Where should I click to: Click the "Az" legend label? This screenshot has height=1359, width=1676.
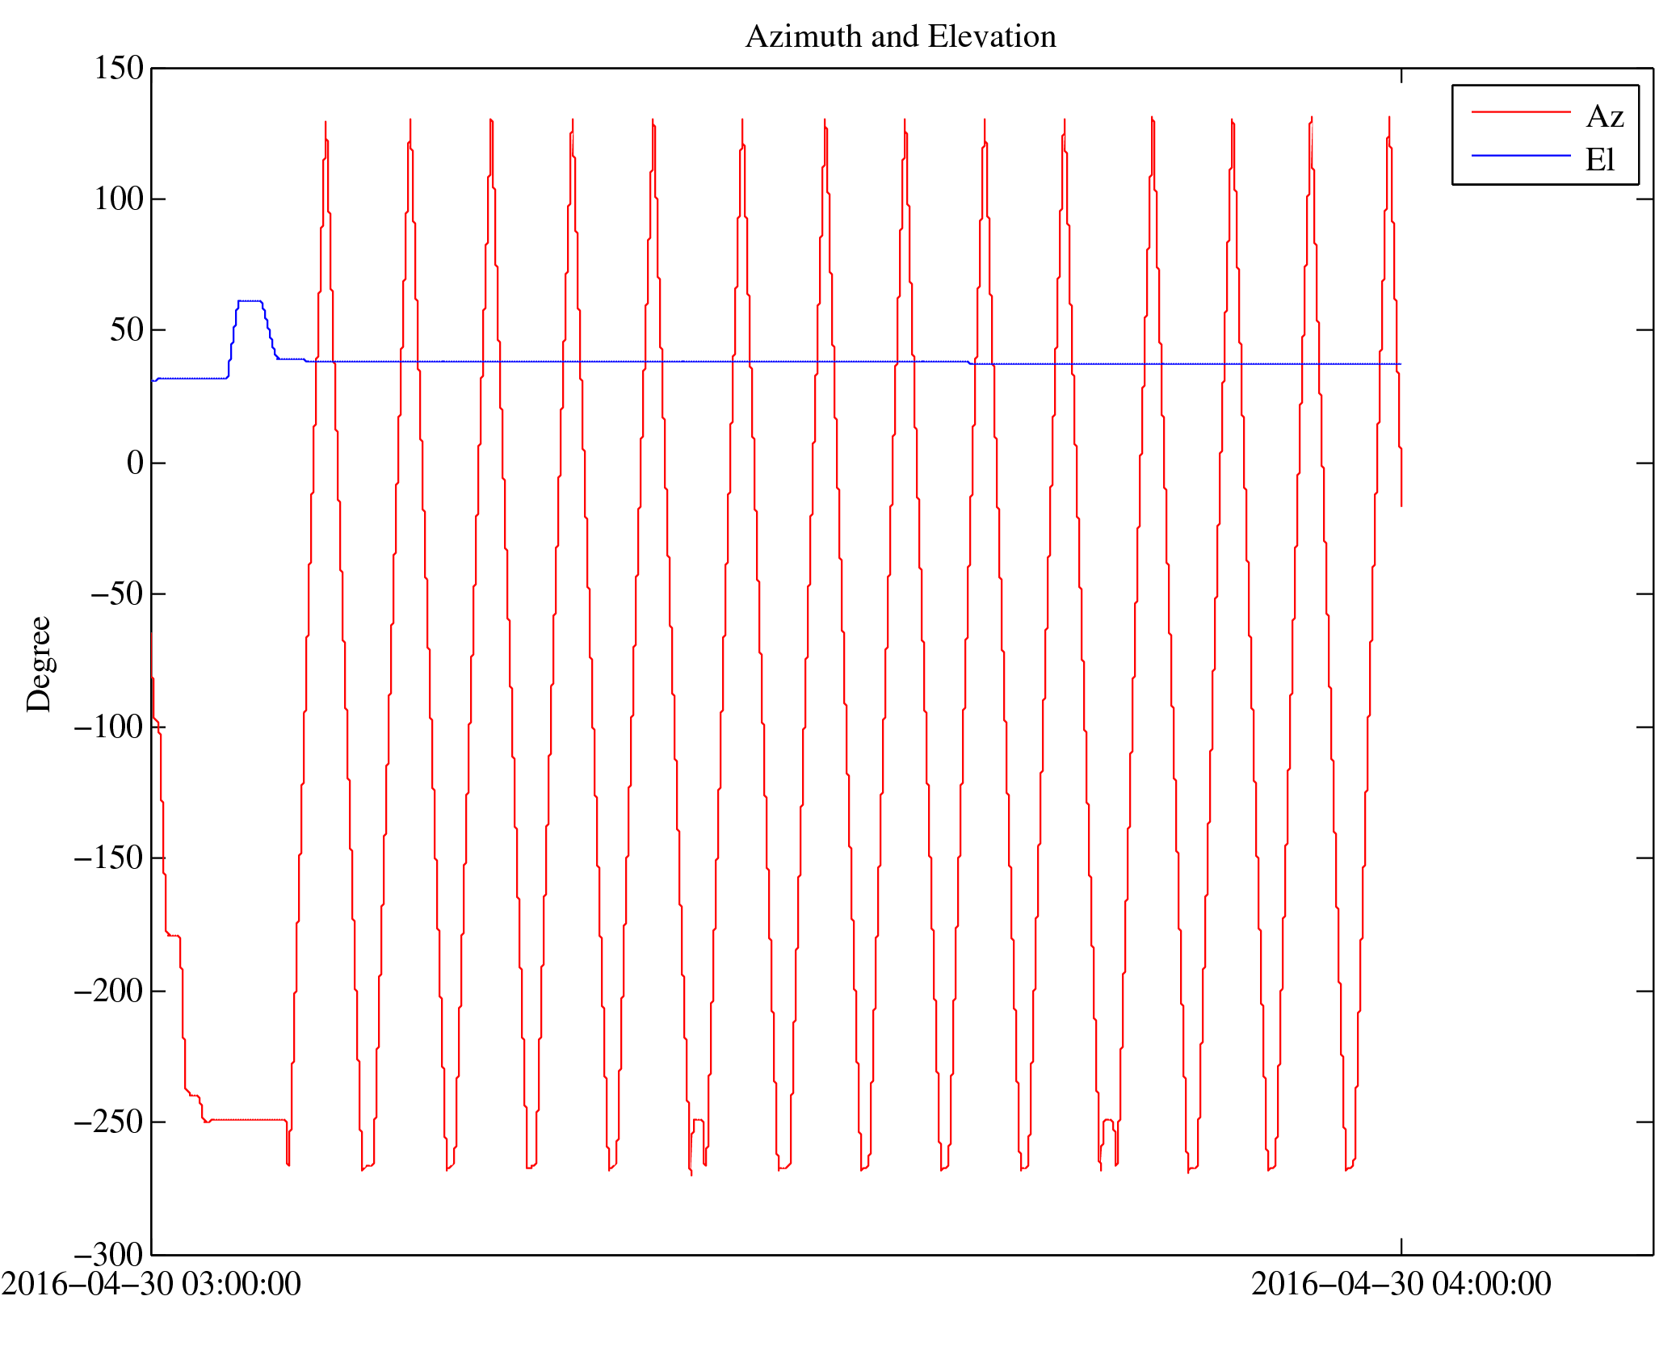[1604, 117]
